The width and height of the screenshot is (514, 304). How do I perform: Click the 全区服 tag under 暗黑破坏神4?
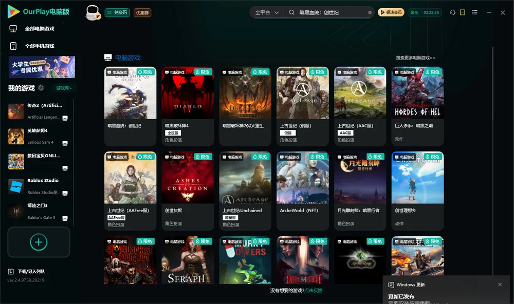click(x=173, y=133)
